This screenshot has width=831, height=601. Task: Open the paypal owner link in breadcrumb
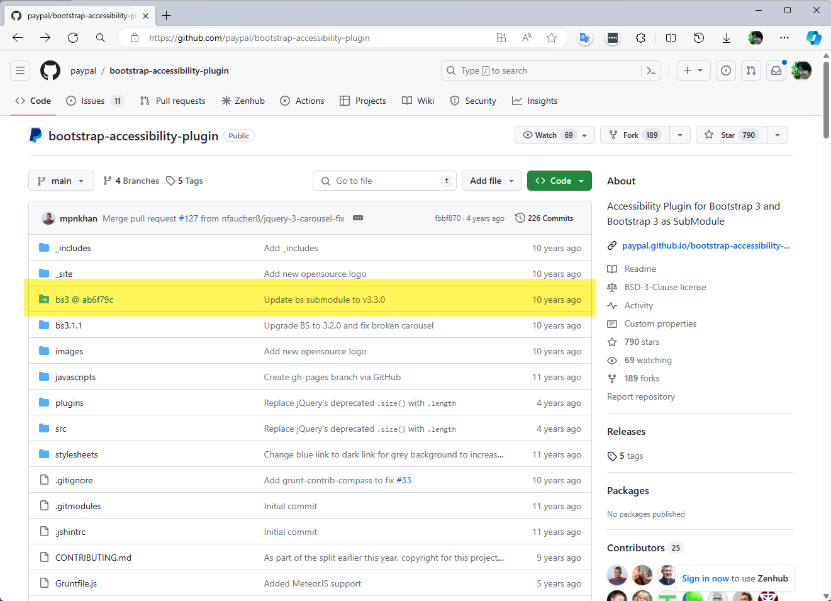pyautogui.click(x=83, y=70)
